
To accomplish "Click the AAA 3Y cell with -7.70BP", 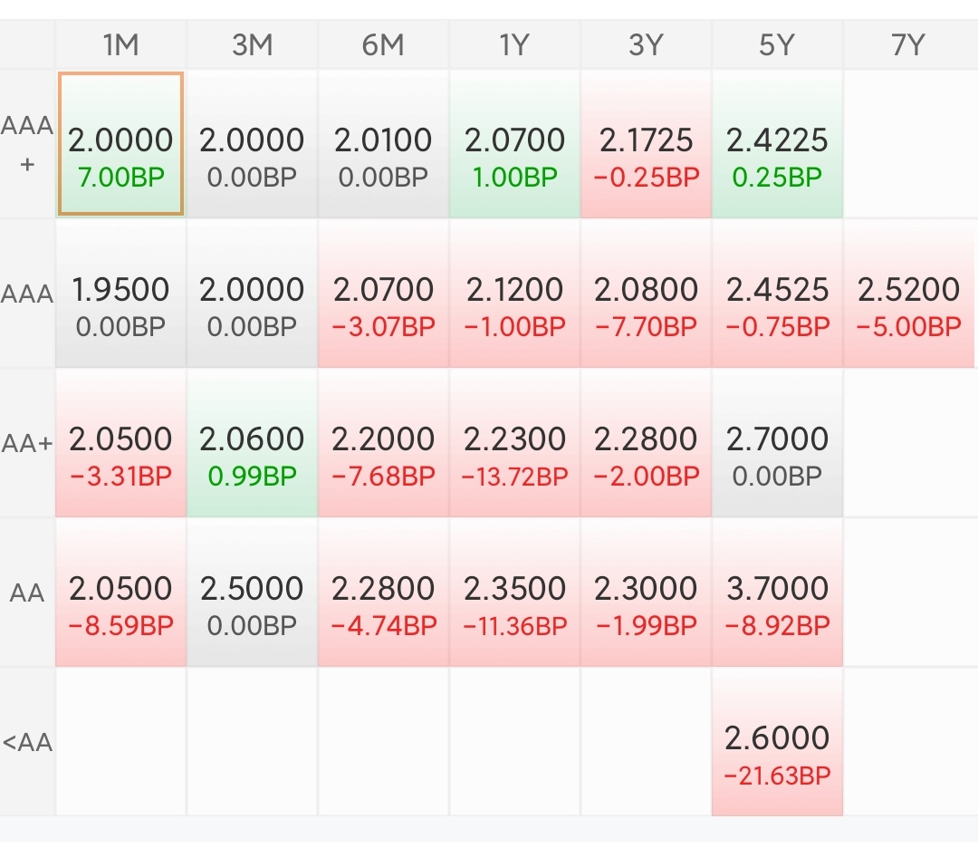I will (x=646, y=294).
